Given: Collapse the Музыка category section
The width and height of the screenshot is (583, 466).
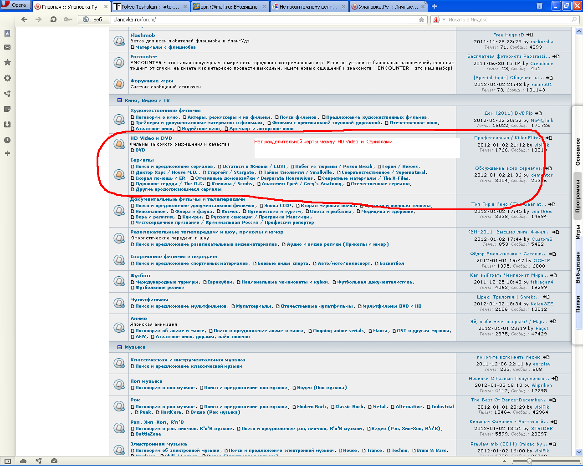Looking at the screenshot, I should pos(119,347).
